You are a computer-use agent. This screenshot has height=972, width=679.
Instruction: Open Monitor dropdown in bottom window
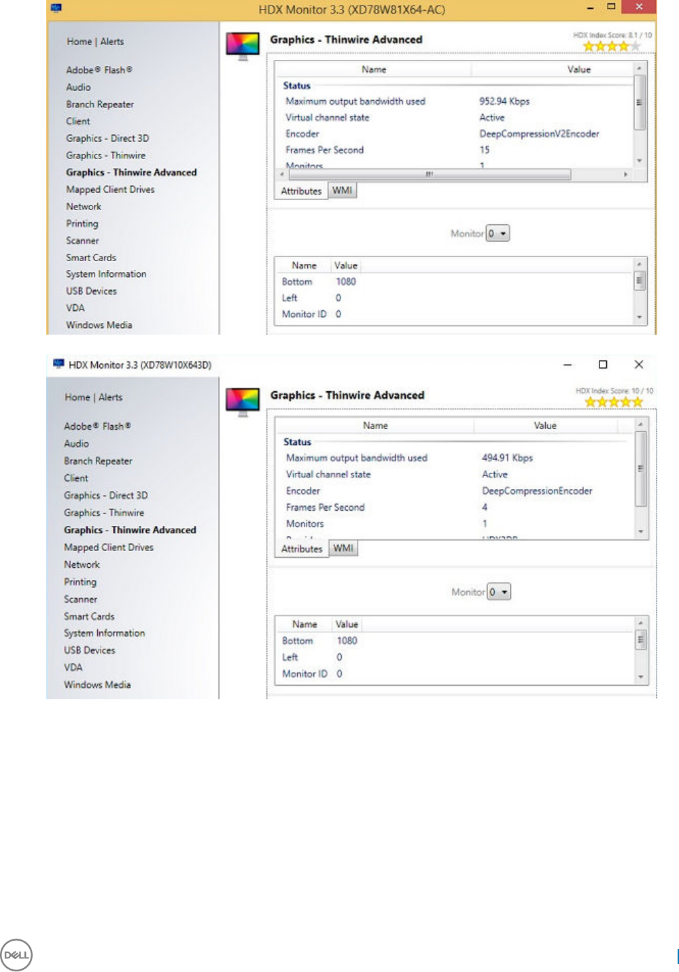499,592
